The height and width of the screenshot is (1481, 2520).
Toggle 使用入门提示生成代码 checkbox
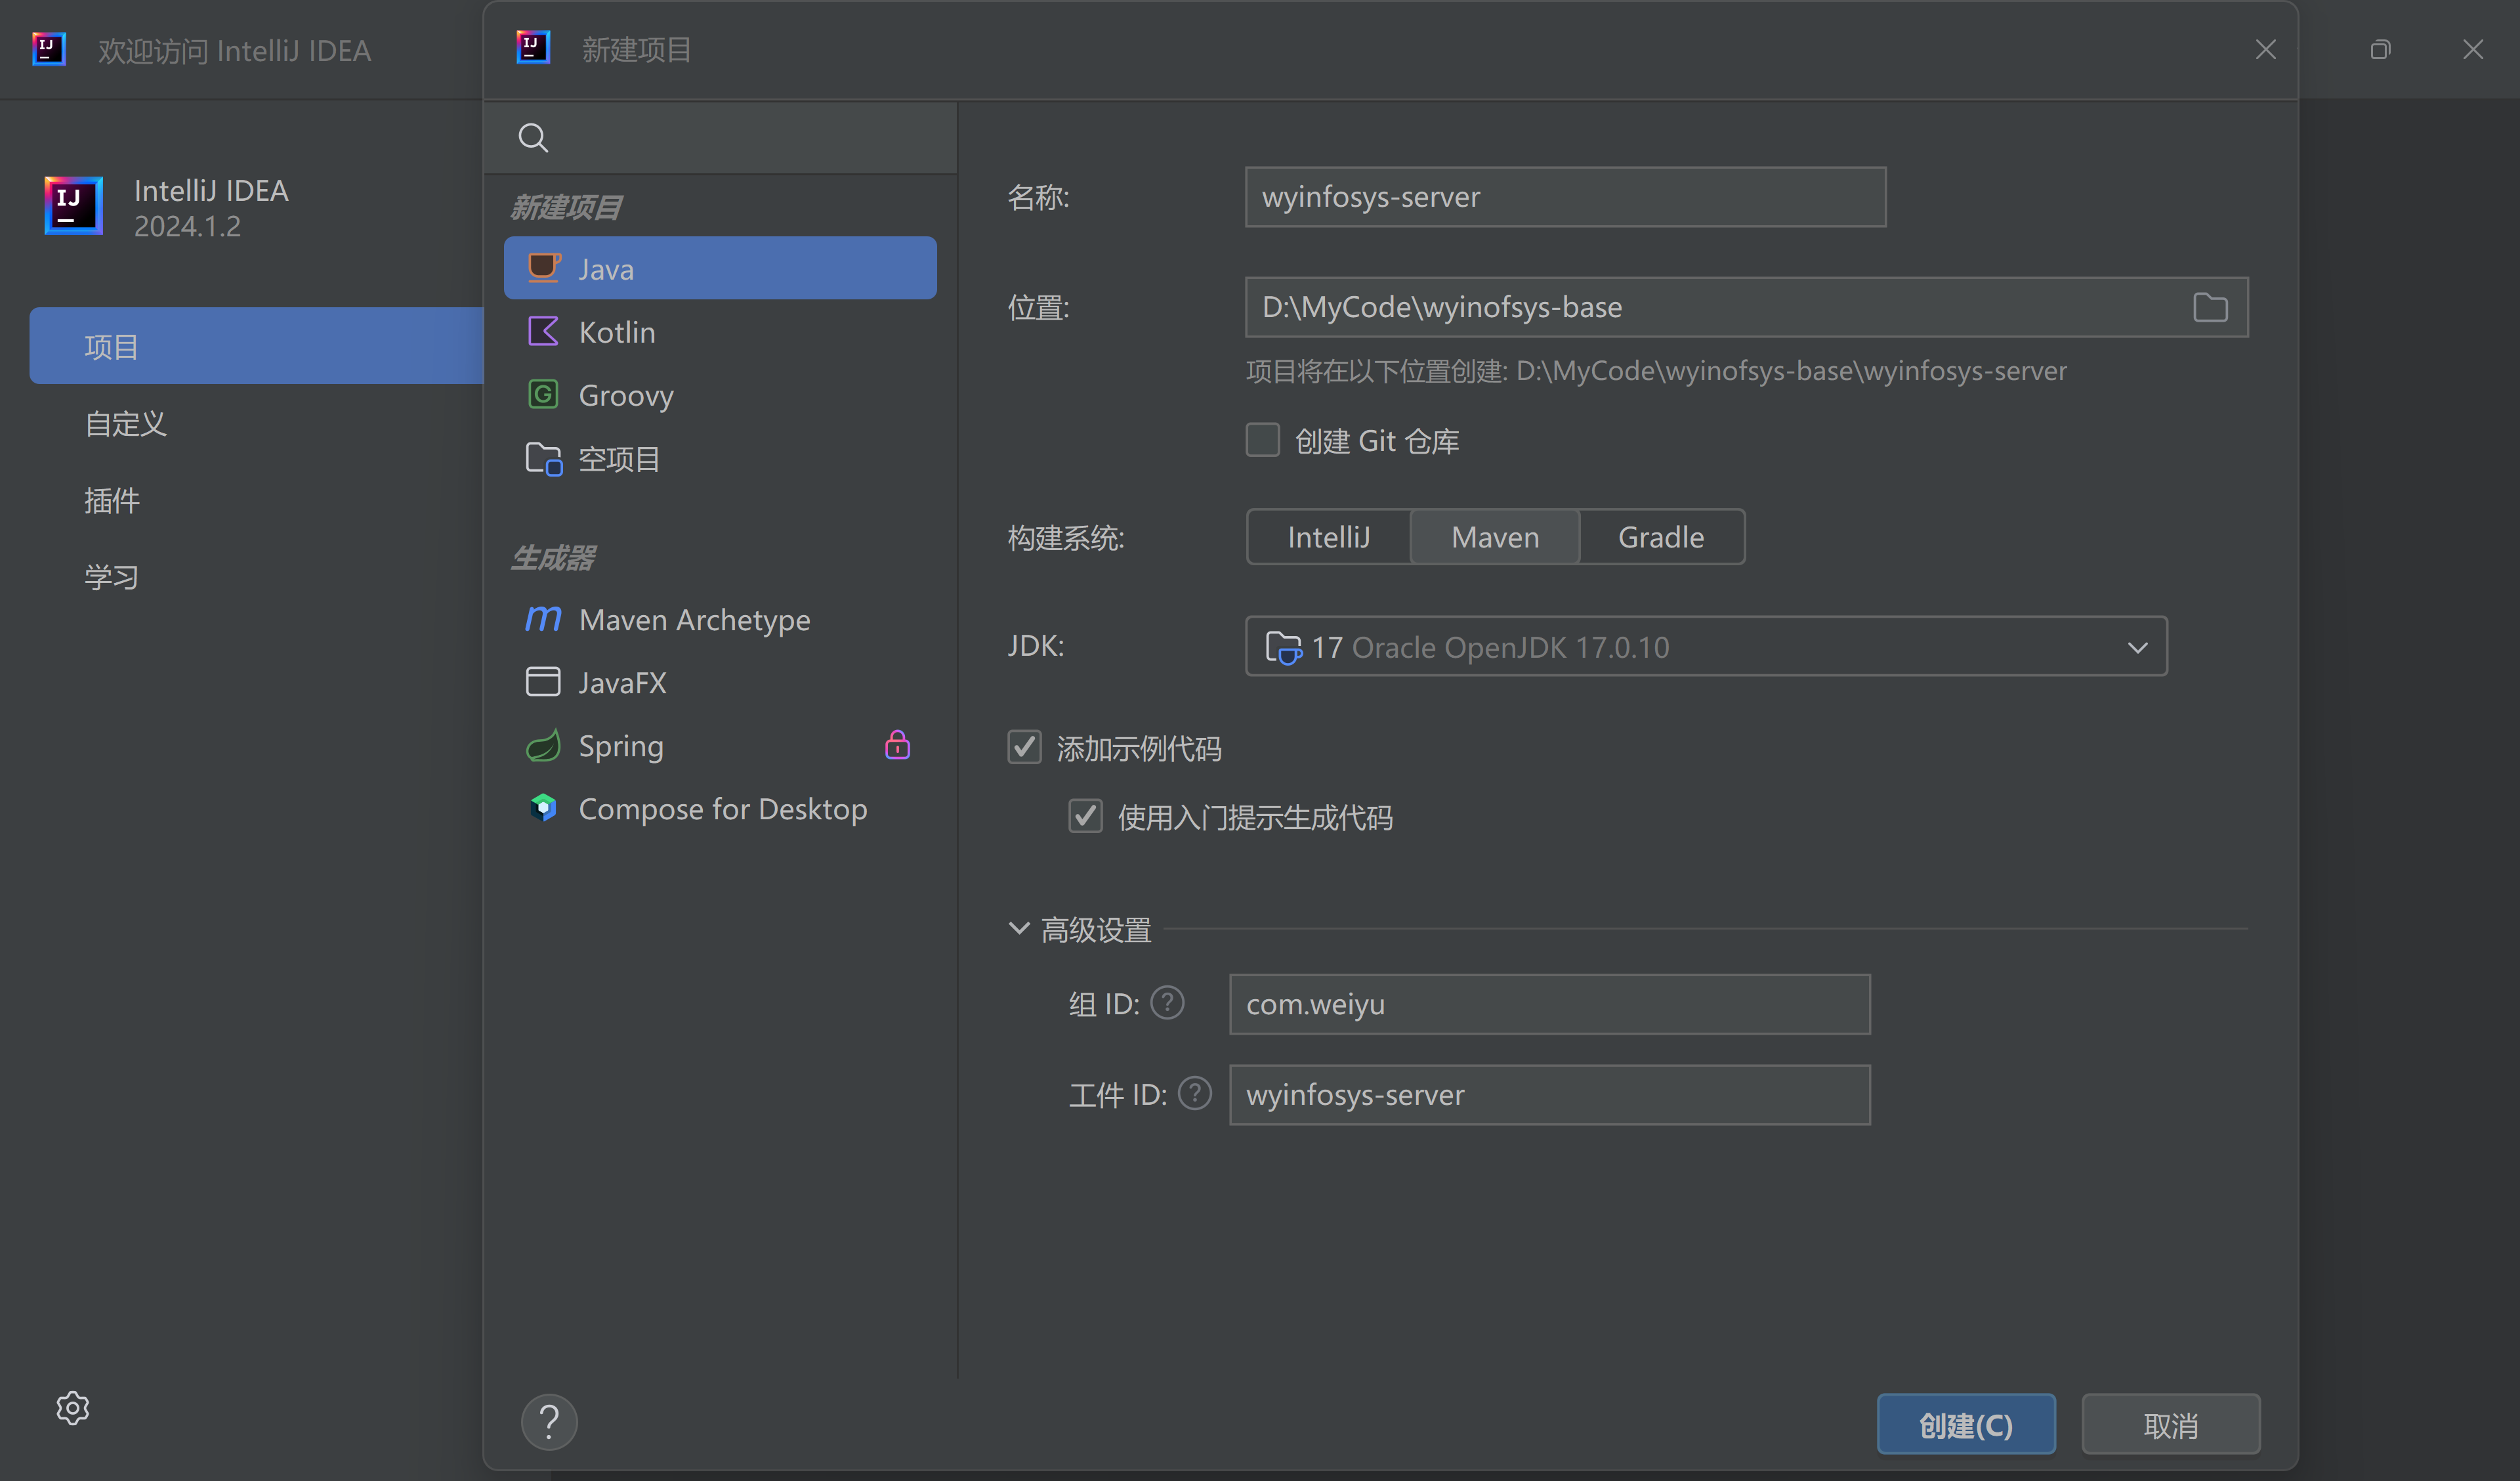point(1085,817)
